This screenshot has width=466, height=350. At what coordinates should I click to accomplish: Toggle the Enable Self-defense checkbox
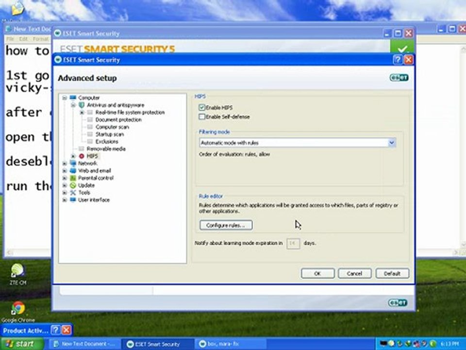click(x=202, y=117)
